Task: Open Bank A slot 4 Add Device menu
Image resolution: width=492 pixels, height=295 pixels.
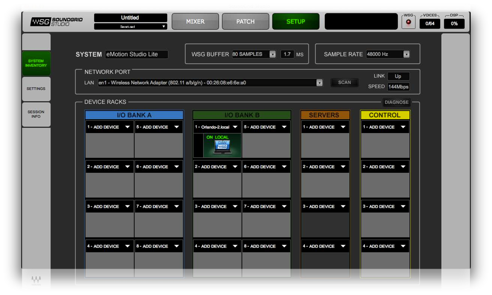Action: point(109,246)
